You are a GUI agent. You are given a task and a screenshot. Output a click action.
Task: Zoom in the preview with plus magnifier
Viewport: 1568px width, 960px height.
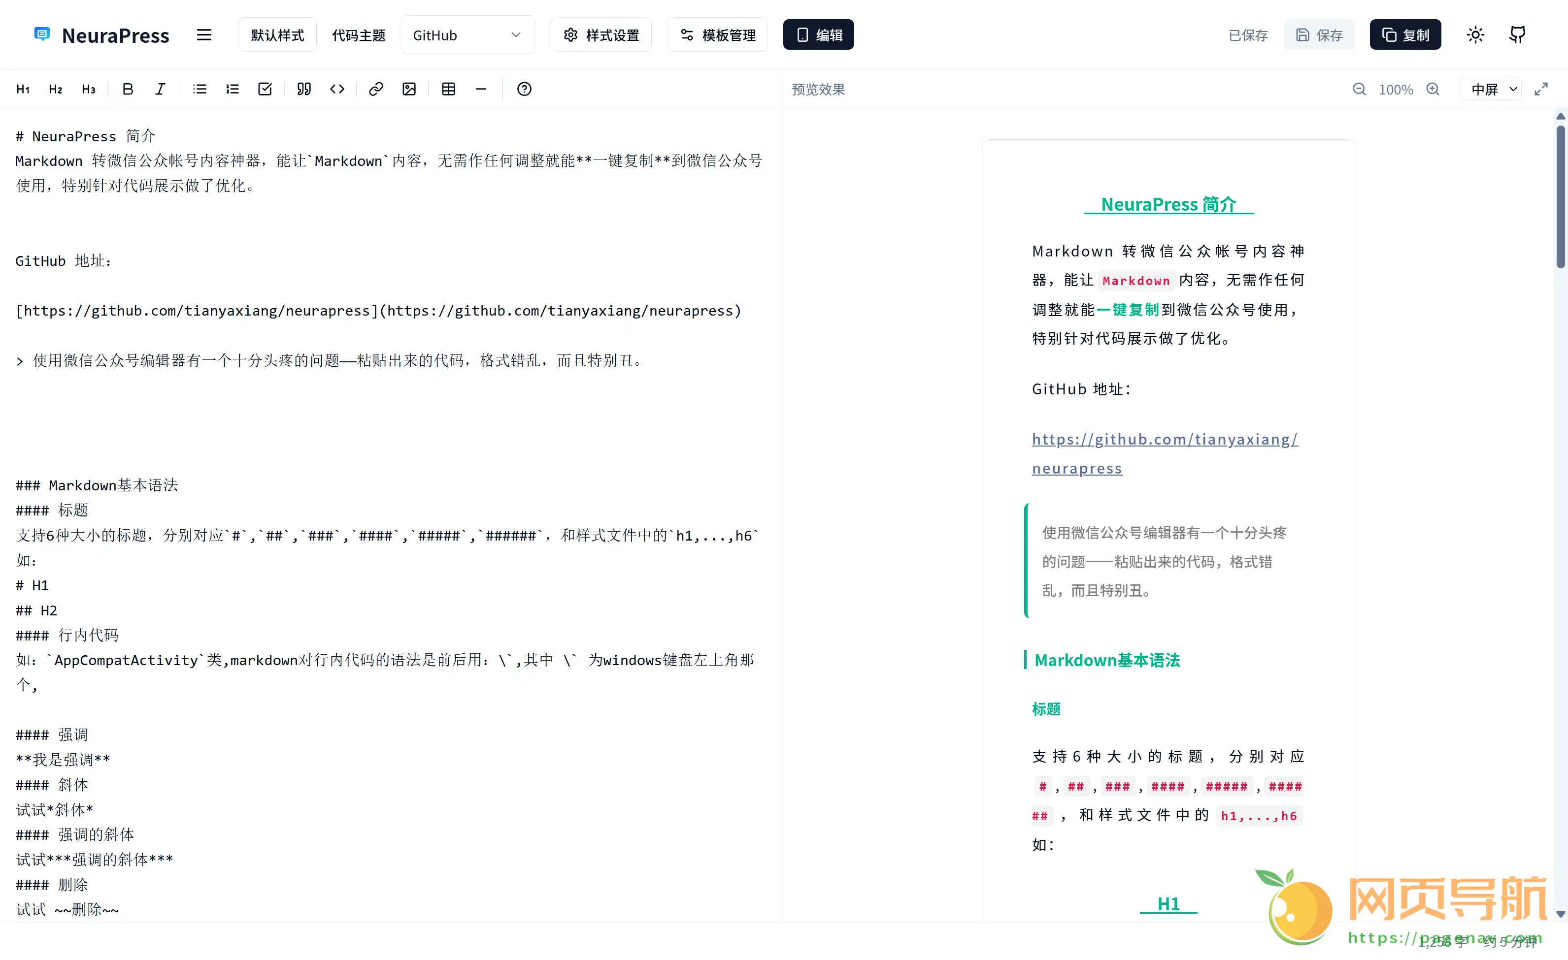point(1433,90)
